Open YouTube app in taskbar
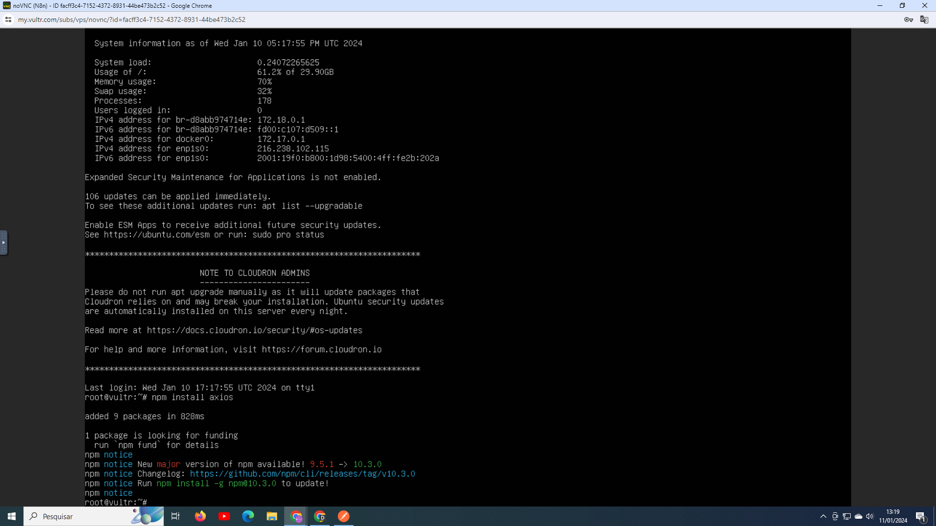The width and height of the screenshot is (936, 526). pyautogui.click(x=224, y=516)
